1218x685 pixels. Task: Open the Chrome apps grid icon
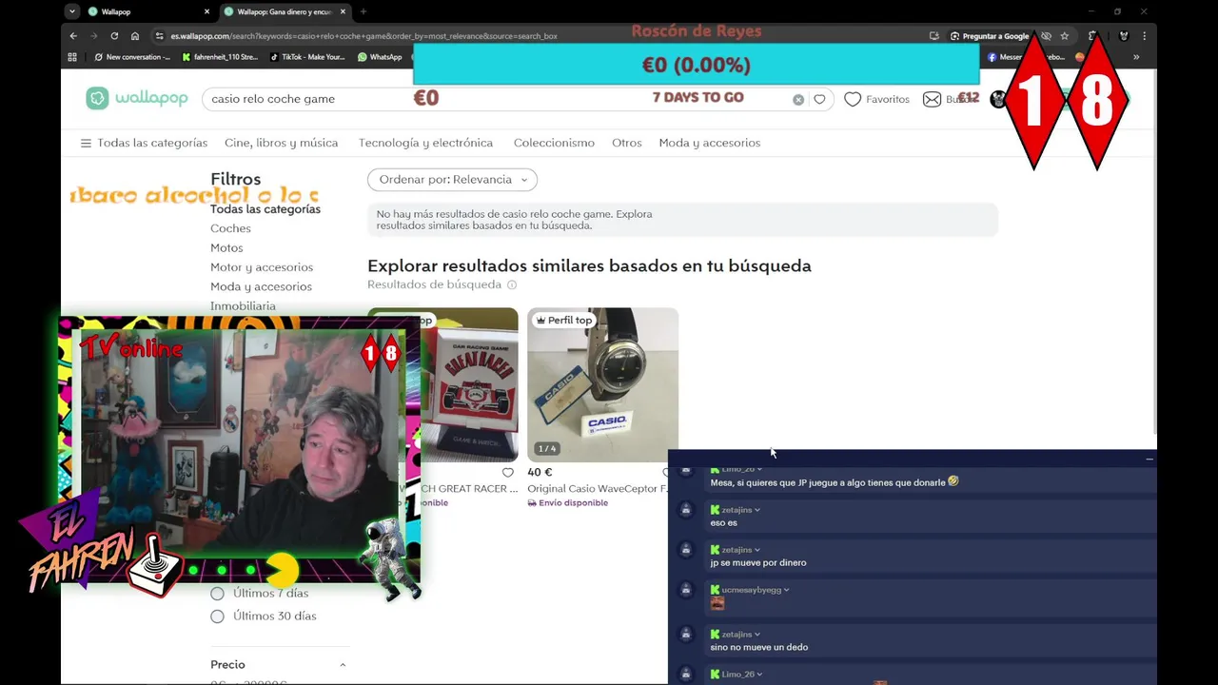pos(72,57)
